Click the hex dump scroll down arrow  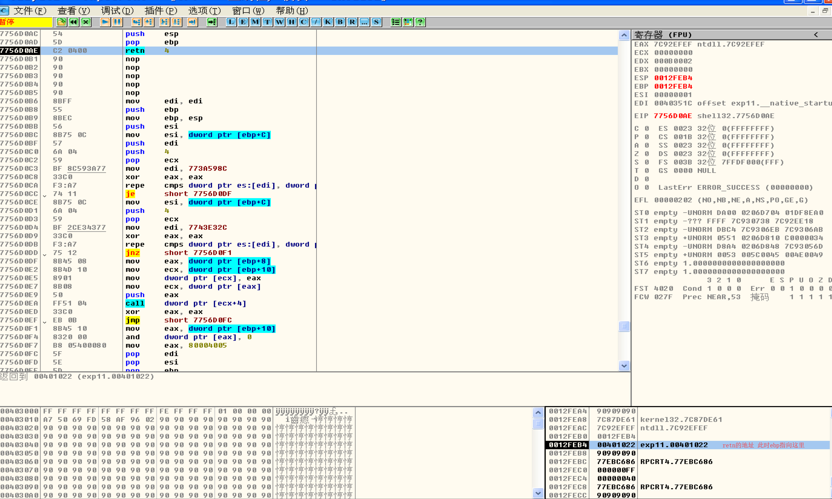point(538,493)
